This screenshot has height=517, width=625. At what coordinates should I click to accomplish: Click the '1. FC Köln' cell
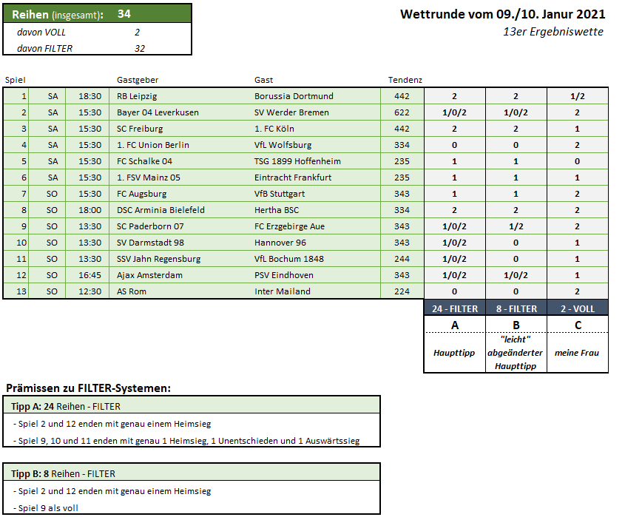(274, 129)
